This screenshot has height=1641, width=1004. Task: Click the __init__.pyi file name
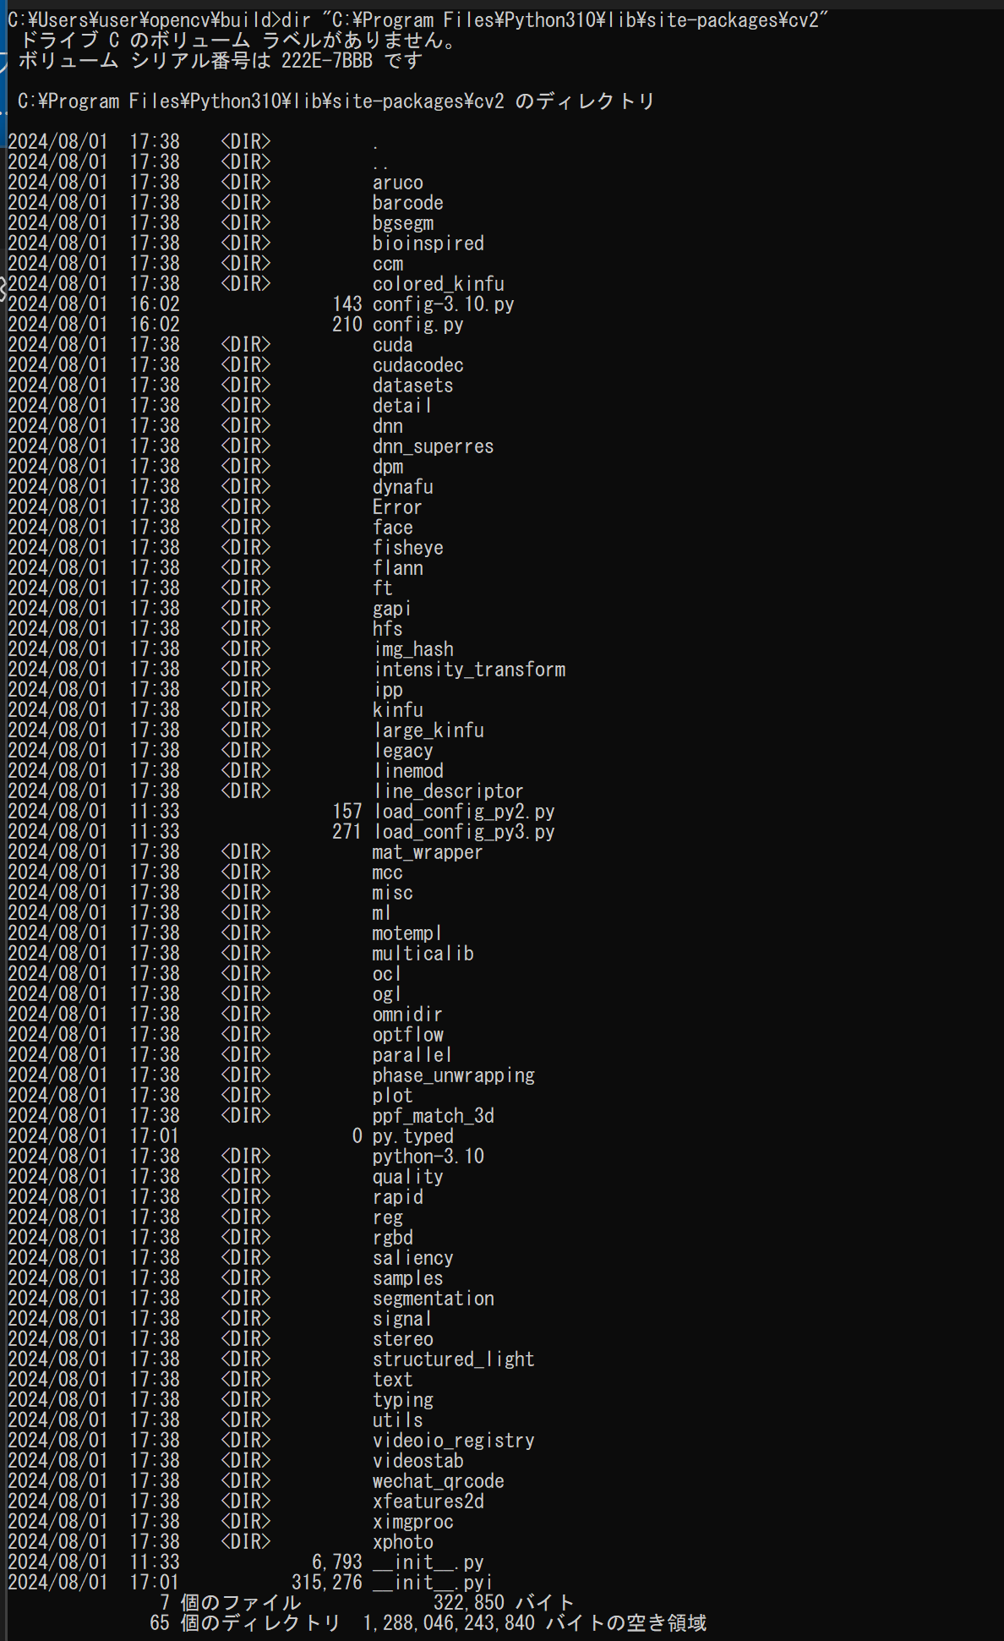(433, 1583)
